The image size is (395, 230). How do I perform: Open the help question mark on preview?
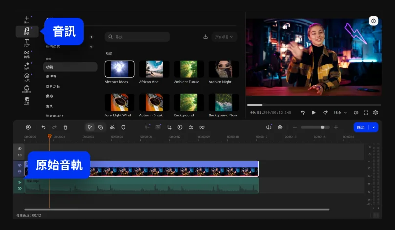tap(373, 21)
